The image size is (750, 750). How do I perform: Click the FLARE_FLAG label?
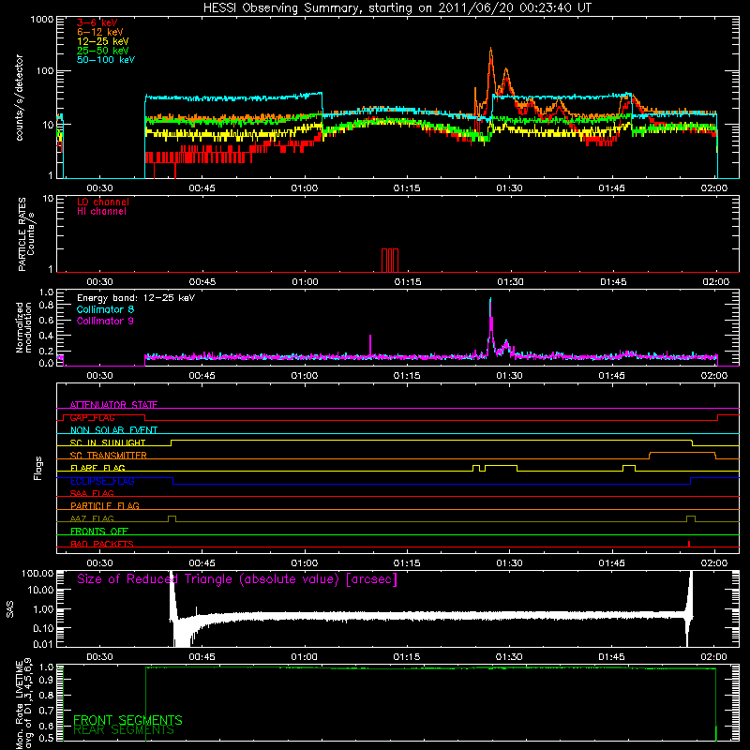(97, 468)
